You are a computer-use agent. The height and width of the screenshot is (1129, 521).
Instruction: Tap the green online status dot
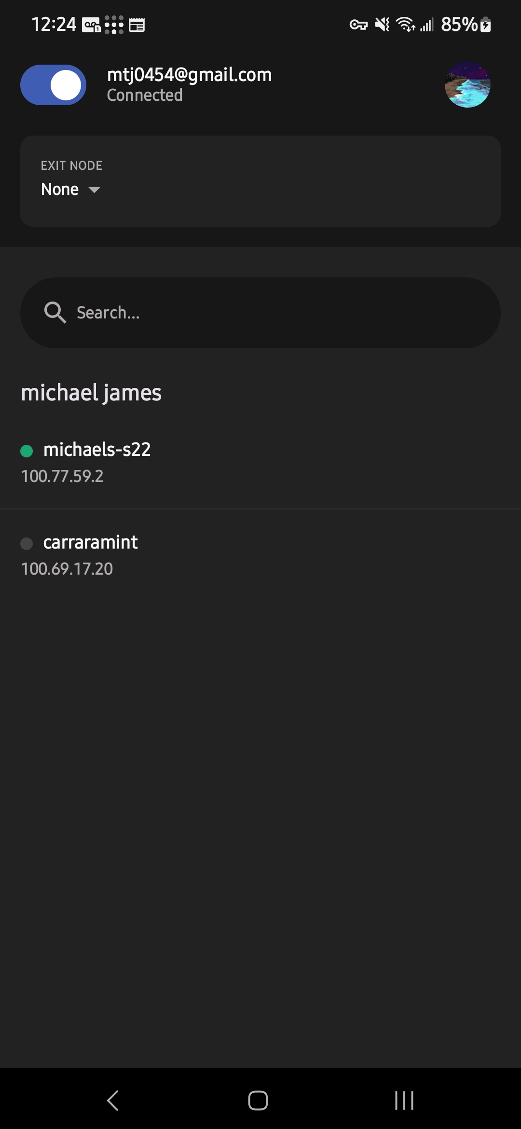[27, 451]
